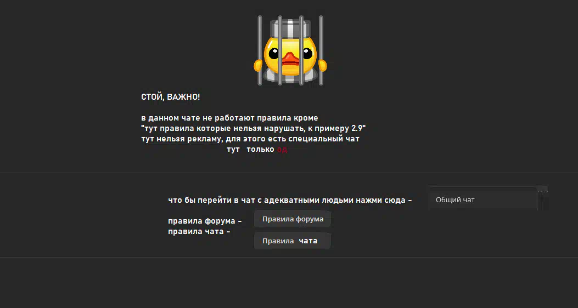Click the duck's right eye
This screenshot has height=308, width=578.
pos(307,54)
